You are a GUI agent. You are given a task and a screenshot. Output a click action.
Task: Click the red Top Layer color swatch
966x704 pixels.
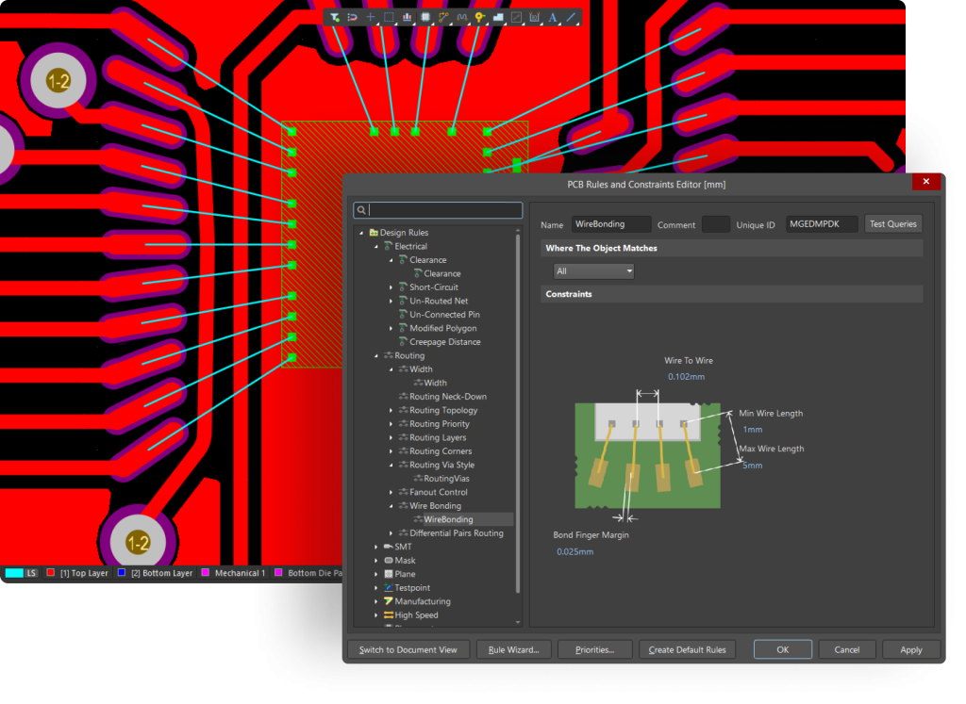51,573
